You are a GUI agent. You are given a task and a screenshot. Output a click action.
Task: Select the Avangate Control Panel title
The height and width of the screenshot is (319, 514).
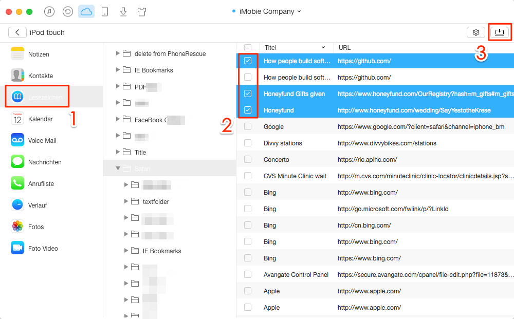point(296,275)
